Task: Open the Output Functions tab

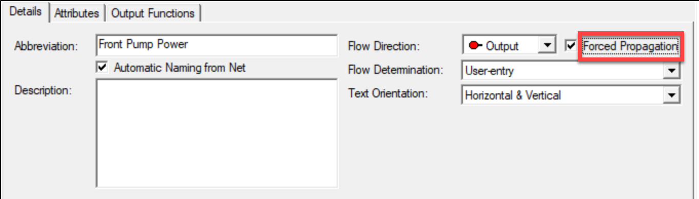Action: [153, 13]
